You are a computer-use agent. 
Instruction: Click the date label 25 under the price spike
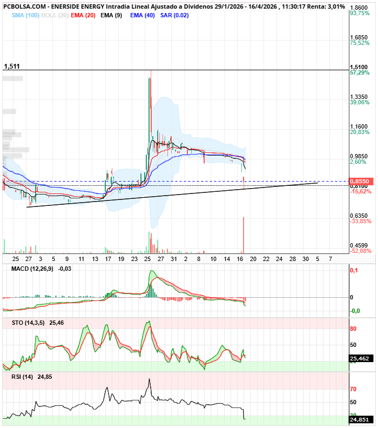(147, 259)
